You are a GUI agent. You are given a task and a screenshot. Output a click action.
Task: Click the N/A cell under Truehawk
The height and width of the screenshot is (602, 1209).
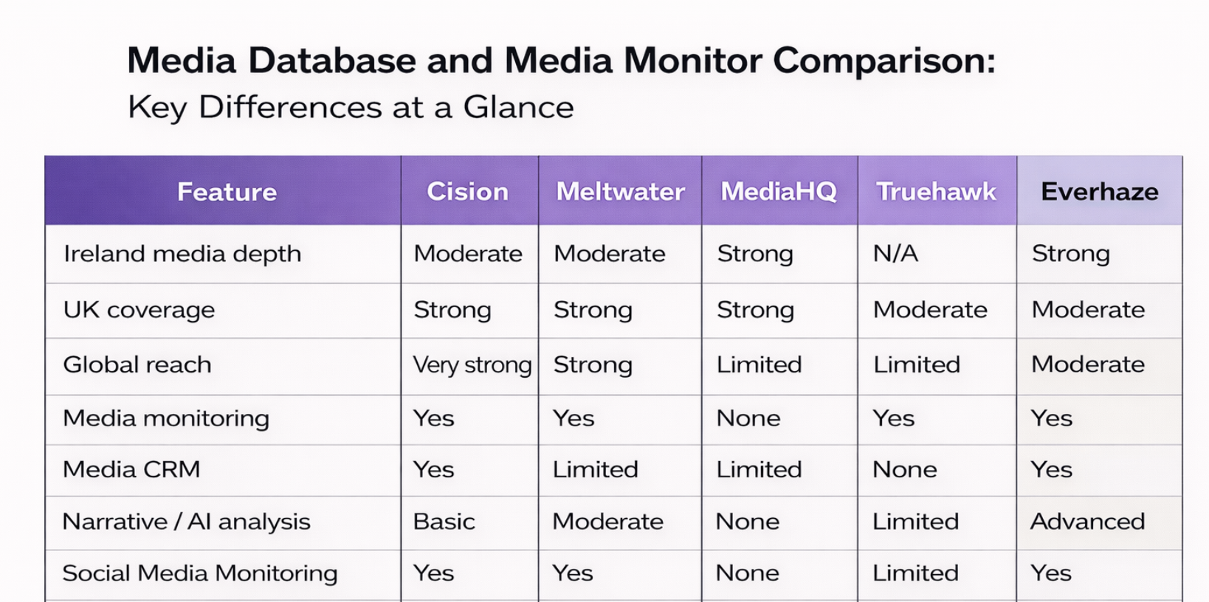(895, 254)
